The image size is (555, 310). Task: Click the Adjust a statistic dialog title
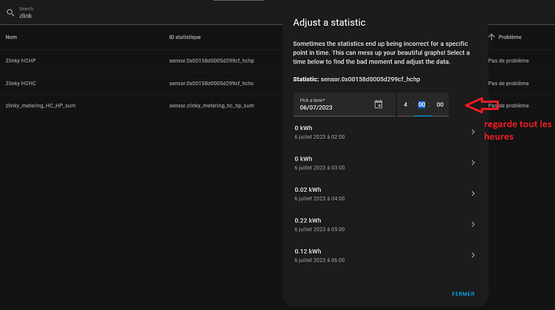click(x=329, y=22)
